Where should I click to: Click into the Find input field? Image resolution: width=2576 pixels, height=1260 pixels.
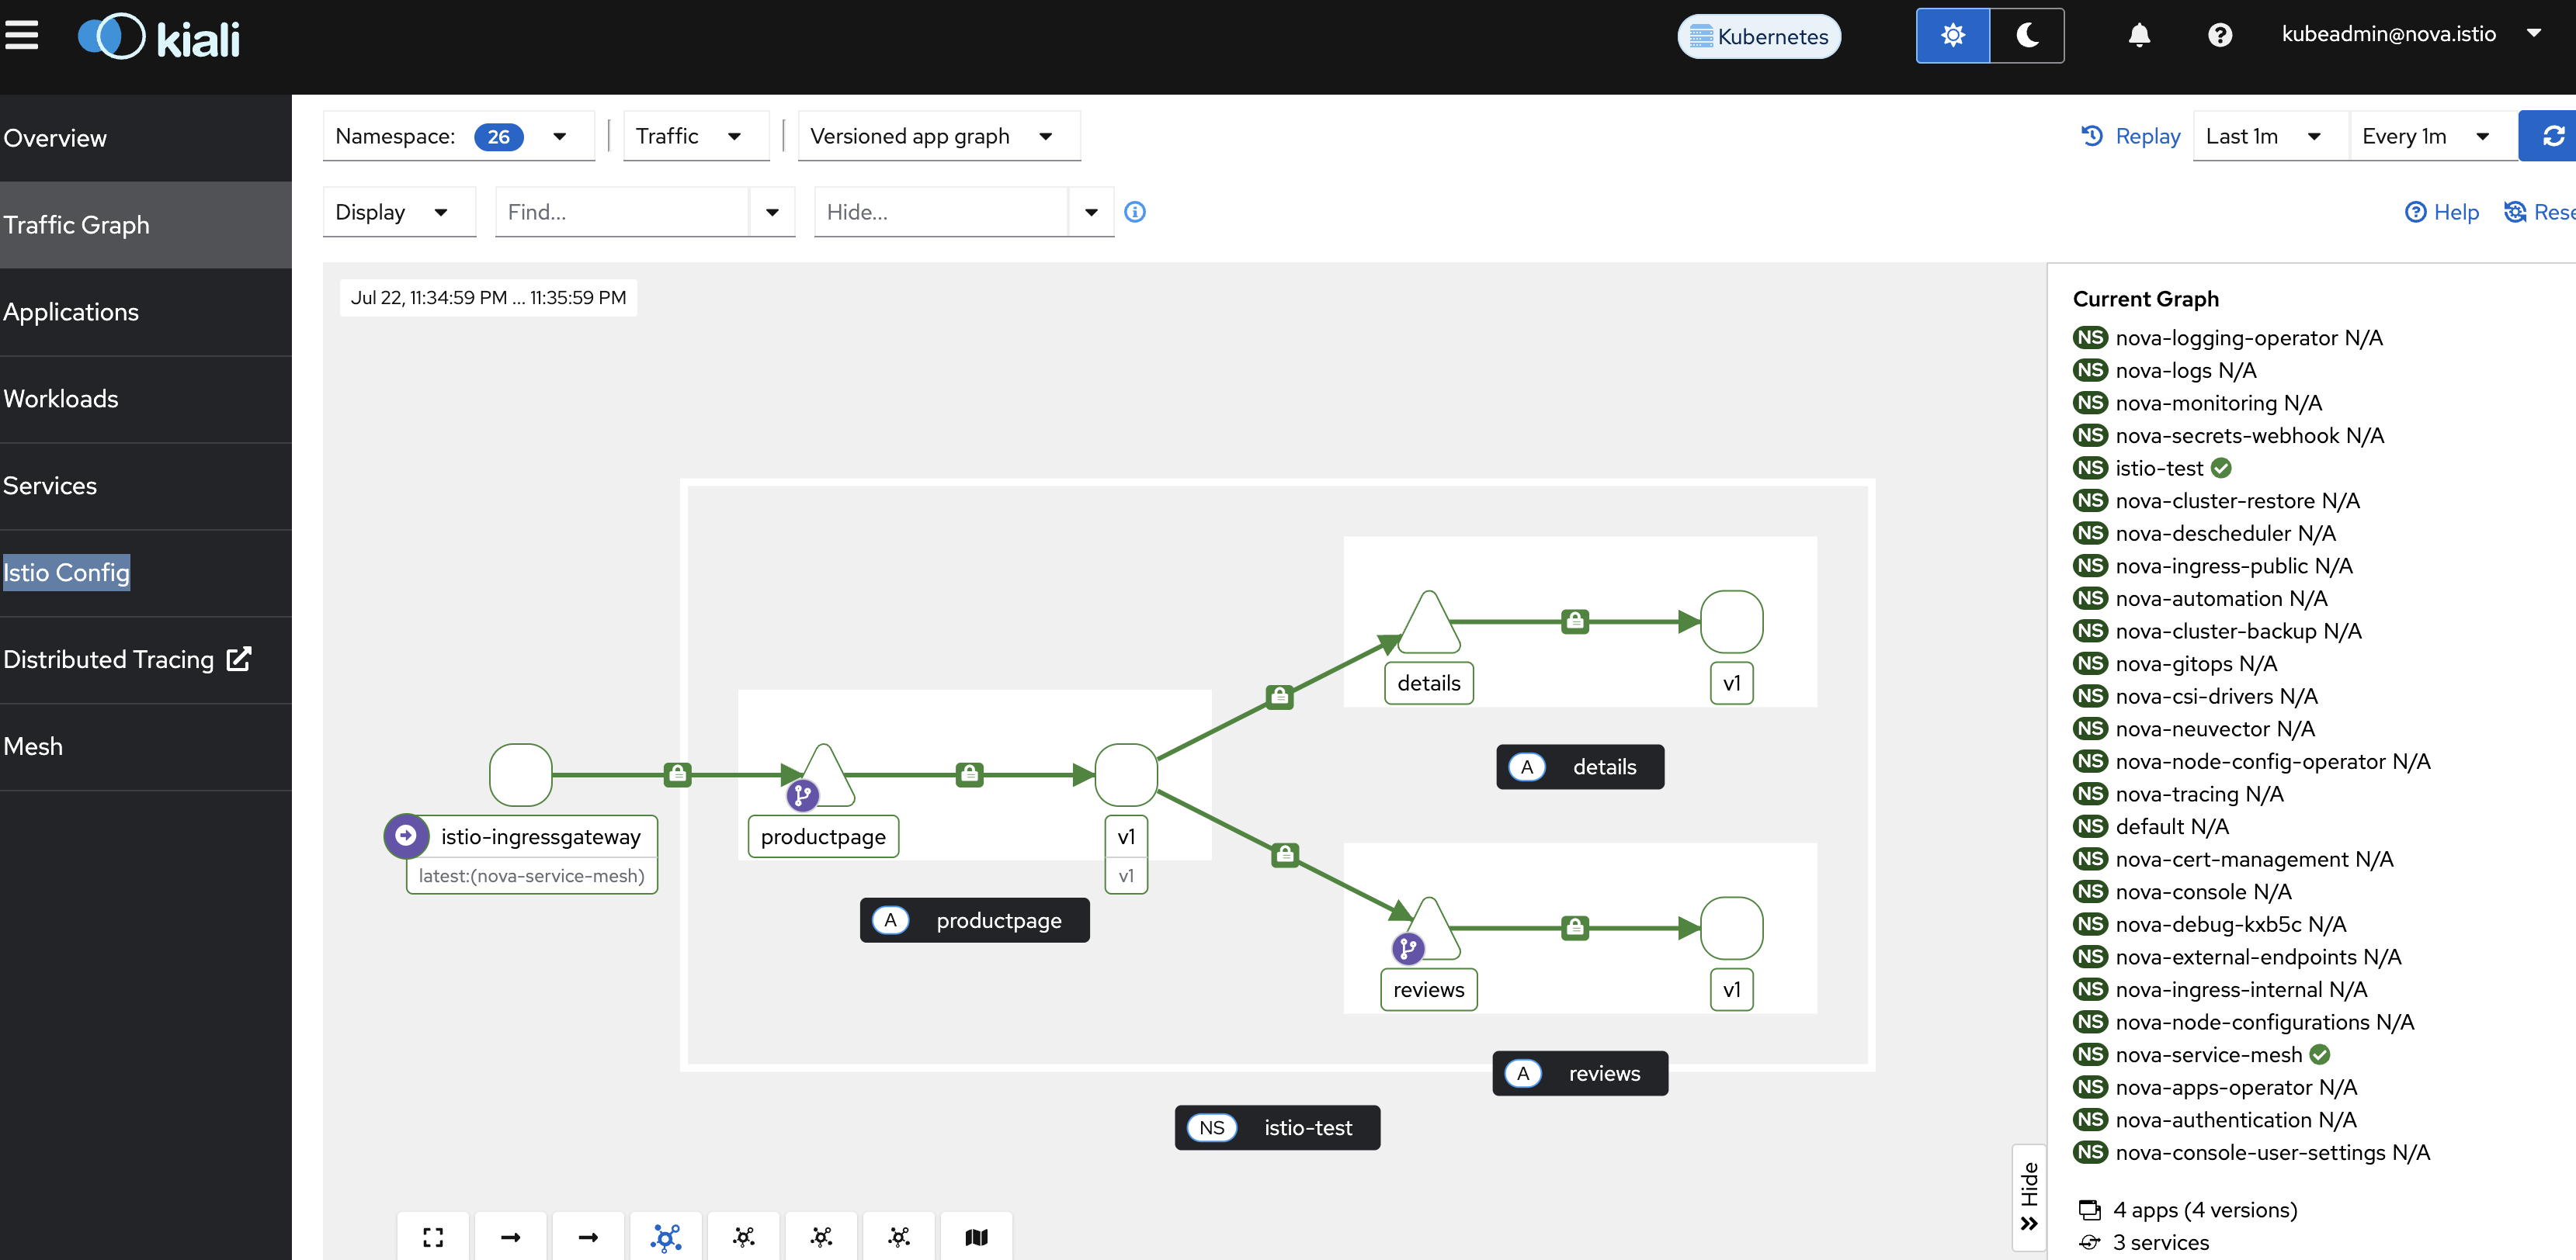622,212
